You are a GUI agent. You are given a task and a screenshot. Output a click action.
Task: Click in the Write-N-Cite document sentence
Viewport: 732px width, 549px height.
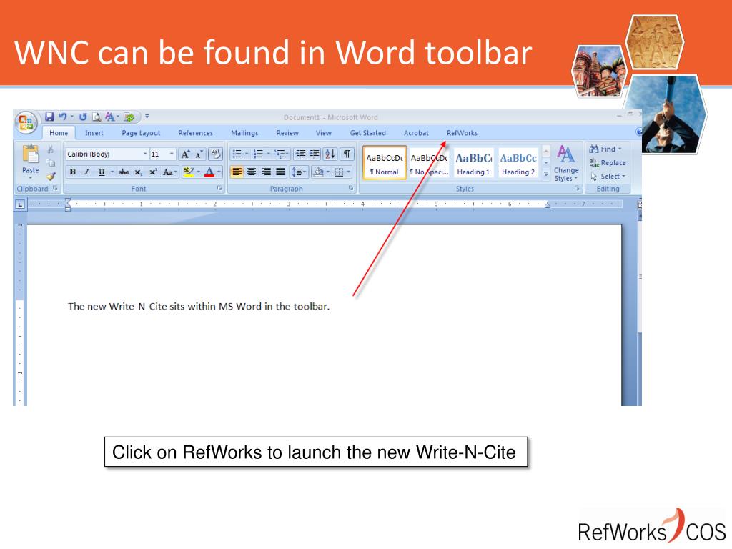[x=199, y=307]
